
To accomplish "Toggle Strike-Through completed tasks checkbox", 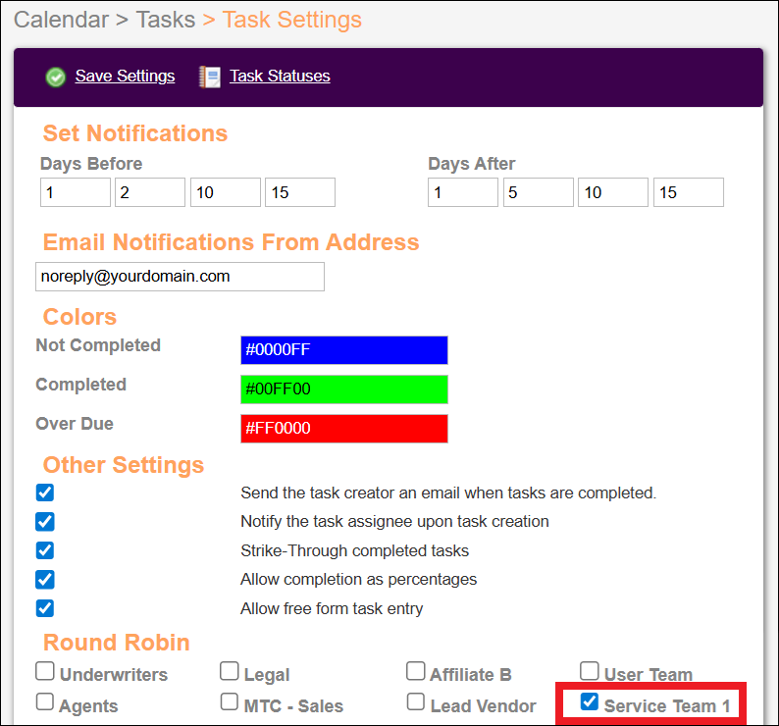I will pyautogui.click(x=45, y=550).
